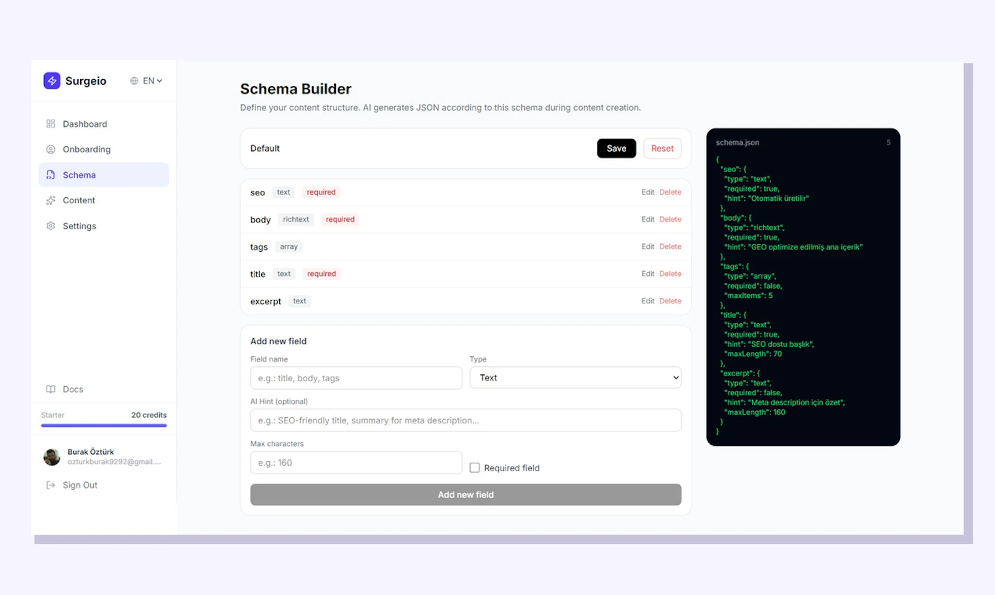
Task: Click the "richtext" type tag on body
Action: pos(296,219)
